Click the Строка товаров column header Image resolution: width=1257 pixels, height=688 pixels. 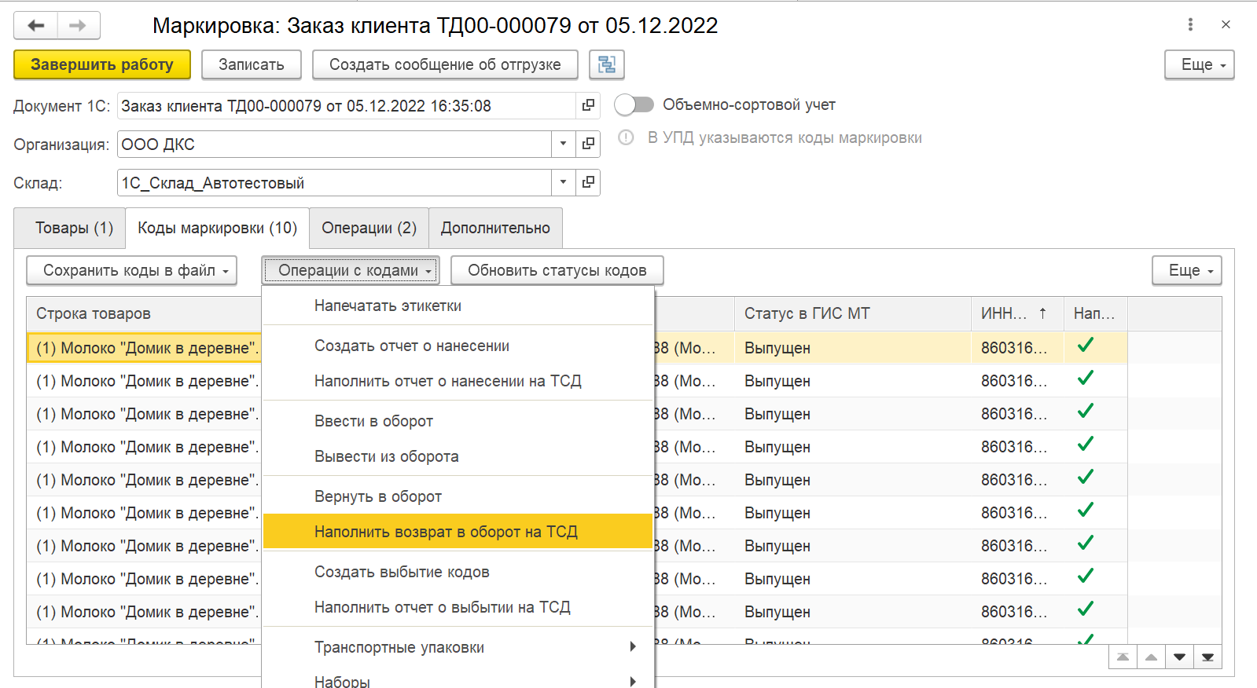pyautogui.click(x=144, y=313)
